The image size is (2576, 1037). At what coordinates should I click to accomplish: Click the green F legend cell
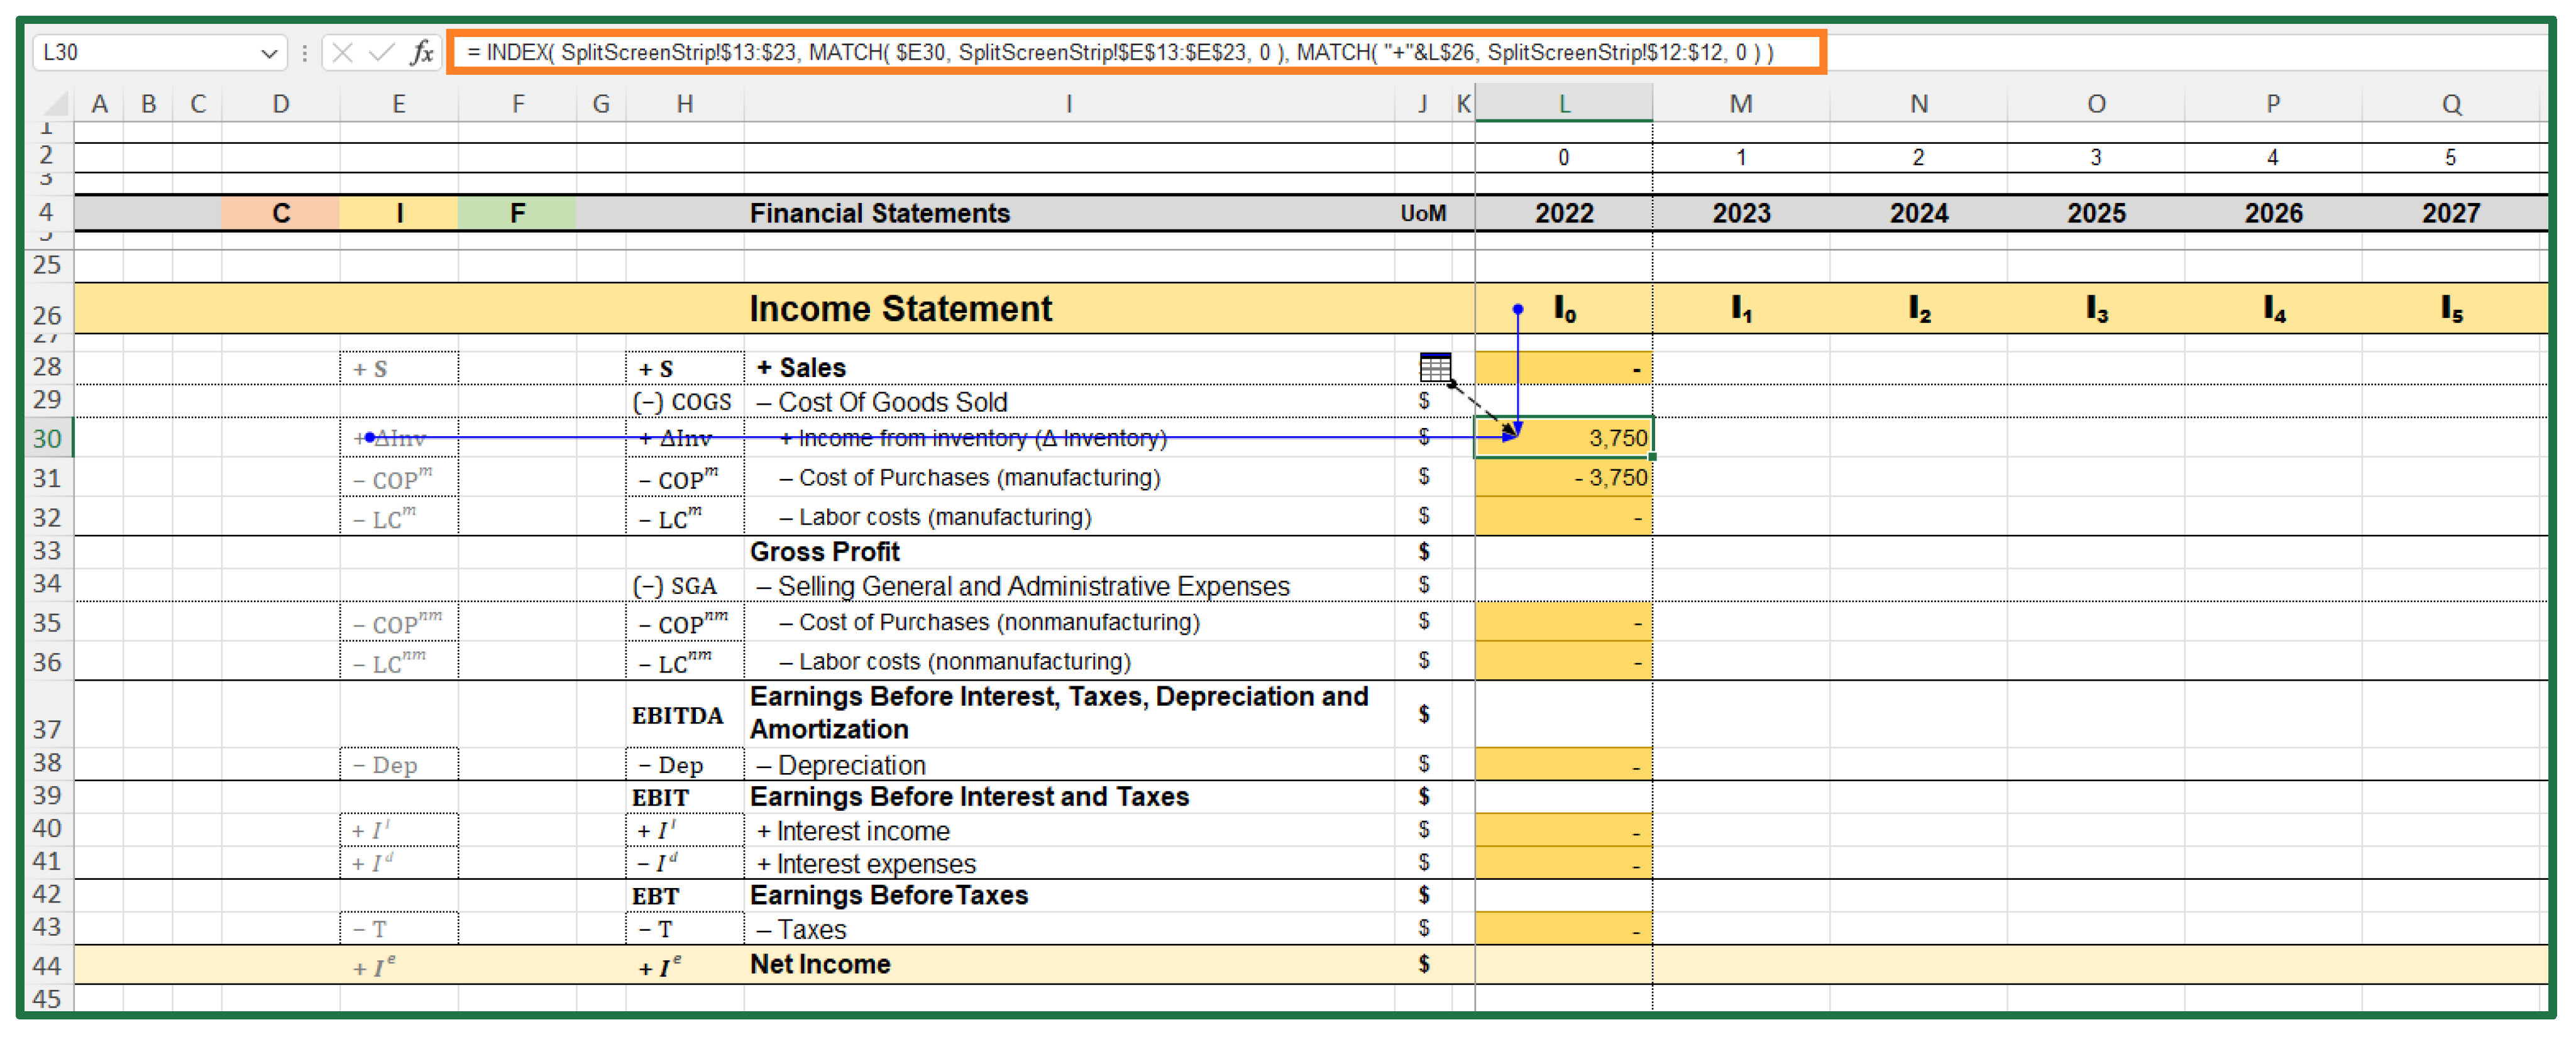pos(517,213)
